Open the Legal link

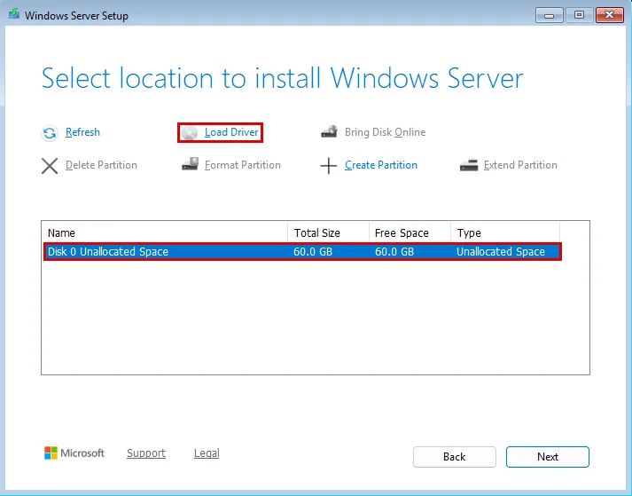pyautogui.click(x=207, y=453)
